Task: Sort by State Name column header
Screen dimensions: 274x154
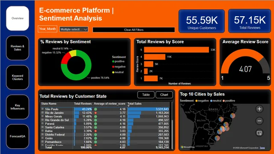Action: coord(49,104)
